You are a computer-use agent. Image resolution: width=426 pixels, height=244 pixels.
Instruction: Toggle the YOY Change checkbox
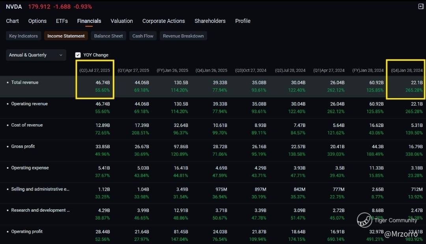(78, 55)
